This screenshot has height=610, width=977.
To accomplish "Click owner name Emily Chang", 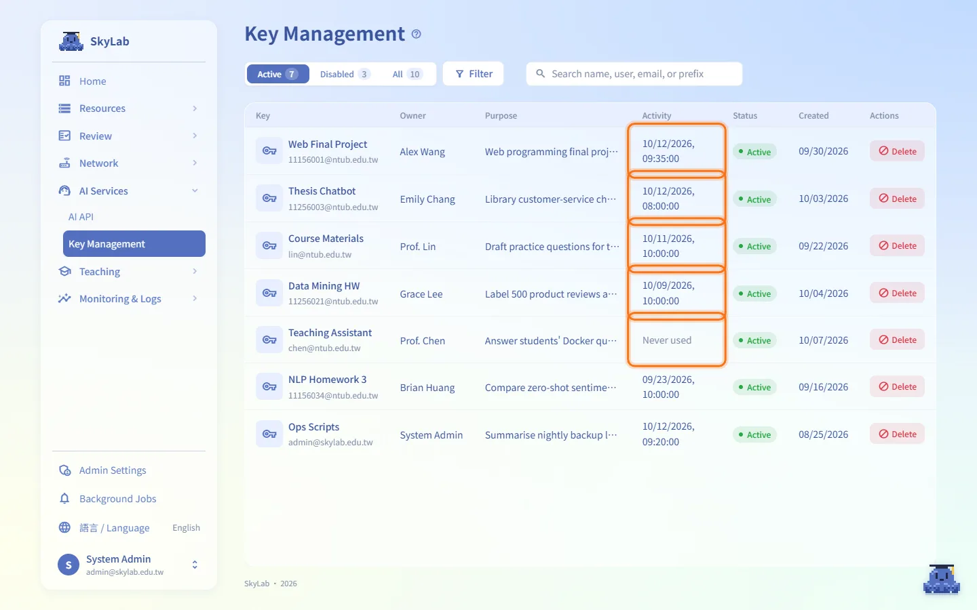I will tap(427, 199).
